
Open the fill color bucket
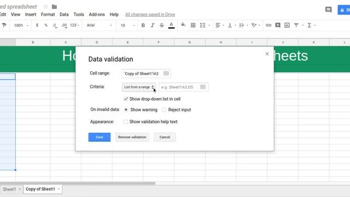pos(183,25)
